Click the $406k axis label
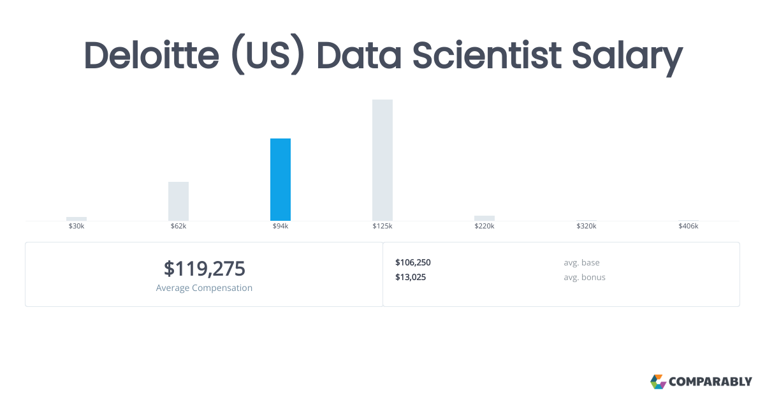The image size is (765, 402). click(688, 227)
